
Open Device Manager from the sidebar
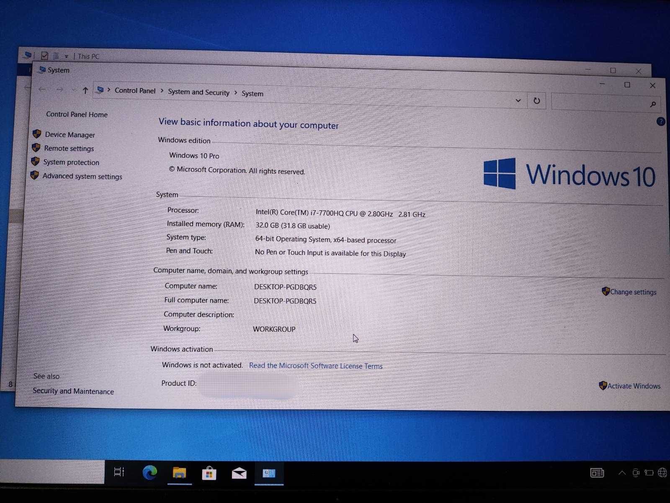coord(70,135)
